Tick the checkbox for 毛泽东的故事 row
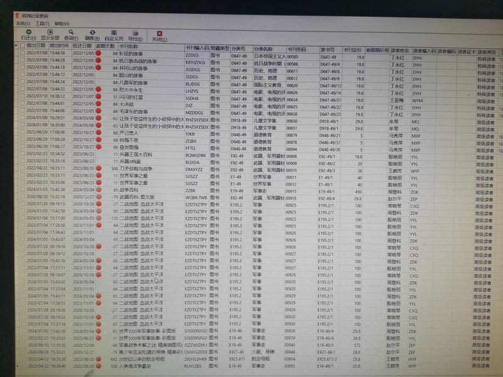This screenshot has height=377, width=503. (x=23, y=111)
